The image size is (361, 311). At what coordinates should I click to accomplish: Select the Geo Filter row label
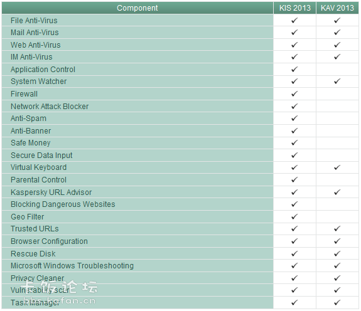pyautogui.click(x=28, y=217)
